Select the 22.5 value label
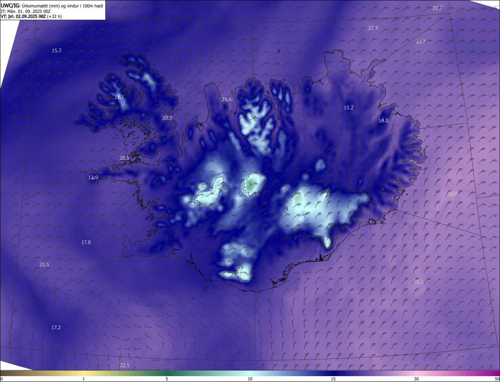 [x=124, y=366]
